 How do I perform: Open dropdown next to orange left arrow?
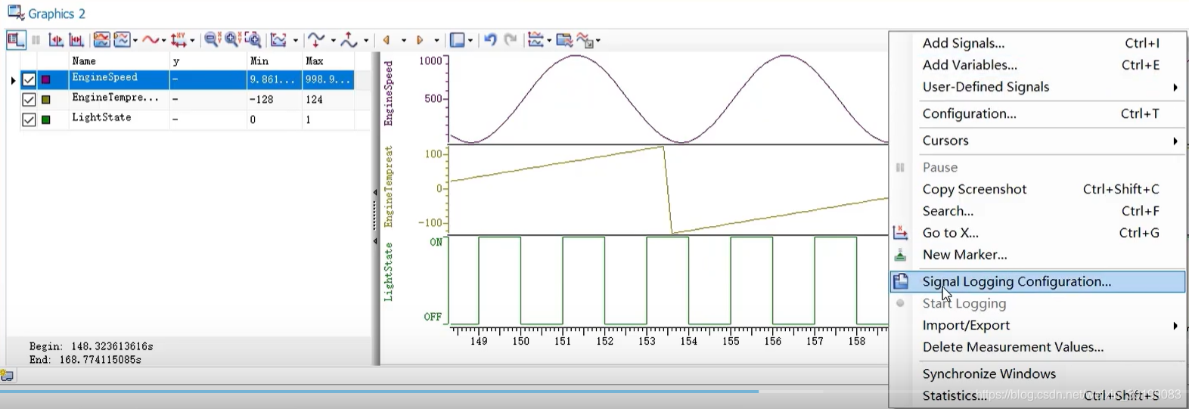(x=403, y=41)
